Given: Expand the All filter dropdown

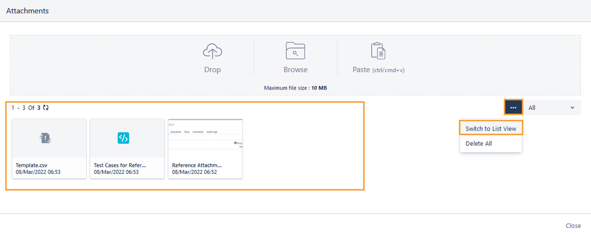Looking at the screenshot, I should coord(551,107).
